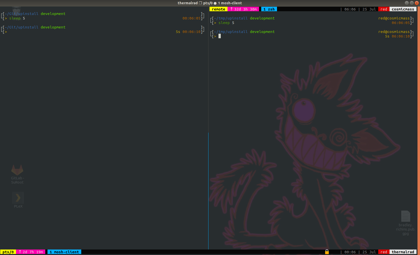Click the 'cosmicmass' hostname in top status bar
Viewport: 420px width, 255px height.
(x=403, y=9)
